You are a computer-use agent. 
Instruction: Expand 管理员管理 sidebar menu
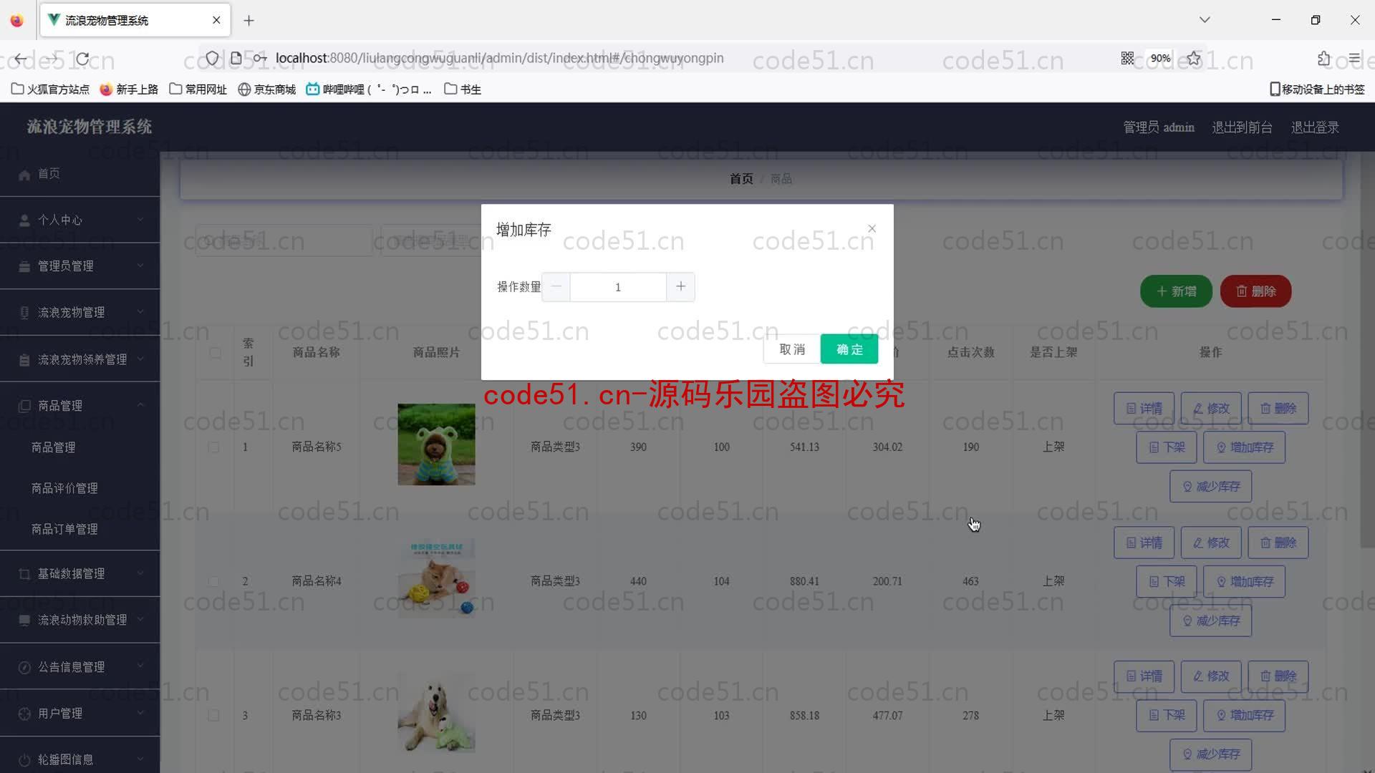pos(79,266)
